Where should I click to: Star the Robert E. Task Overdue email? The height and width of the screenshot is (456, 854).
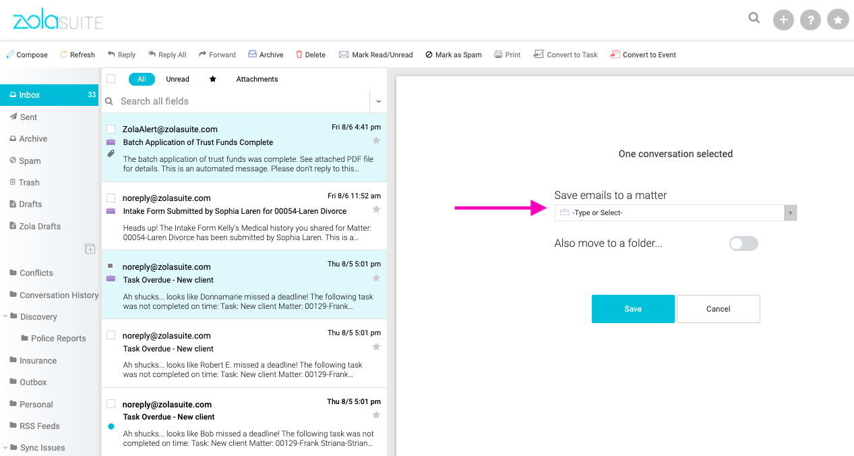coord(376,347)
